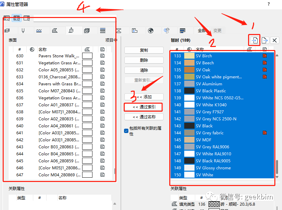The width and height of the screenshot is (282, 210).
Task: Select the Surfaces paintbrush tab
Action: [x=71, y=30]
